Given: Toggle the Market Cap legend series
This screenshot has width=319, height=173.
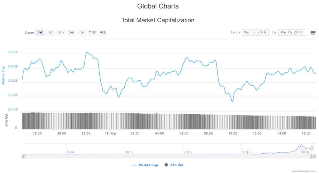Looking at the screenshot, I should click(145, 165).
